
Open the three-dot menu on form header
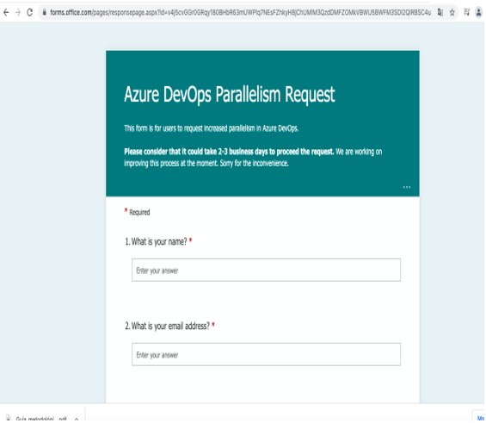(x=407, y=187)
